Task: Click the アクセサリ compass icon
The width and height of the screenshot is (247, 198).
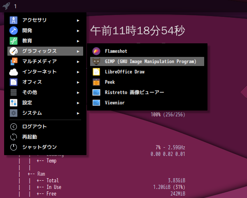Action: click(14, 20)
